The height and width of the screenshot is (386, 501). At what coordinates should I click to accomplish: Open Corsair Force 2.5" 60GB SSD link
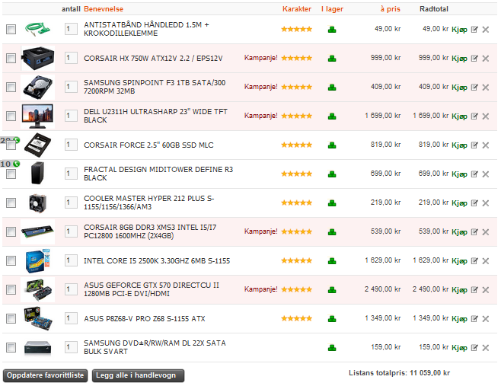coord(148,145)
